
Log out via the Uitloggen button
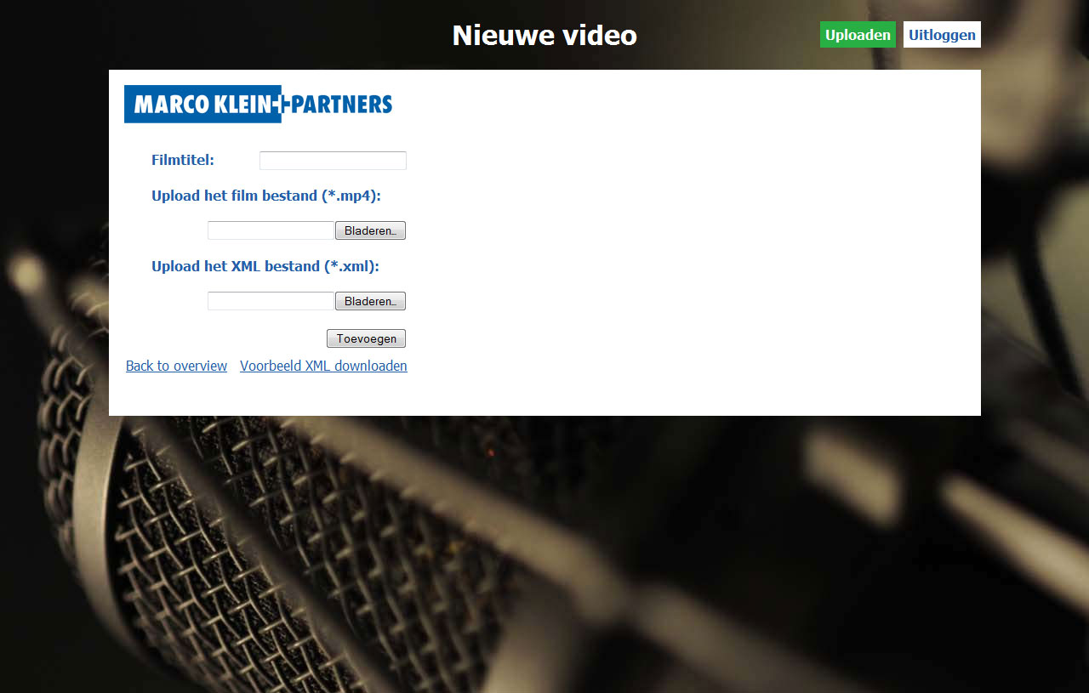pyautogui.click(x=942, y=35)
